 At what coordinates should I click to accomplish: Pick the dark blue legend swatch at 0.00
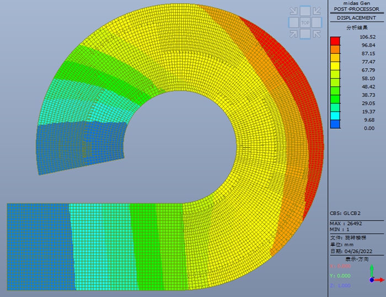335,124
